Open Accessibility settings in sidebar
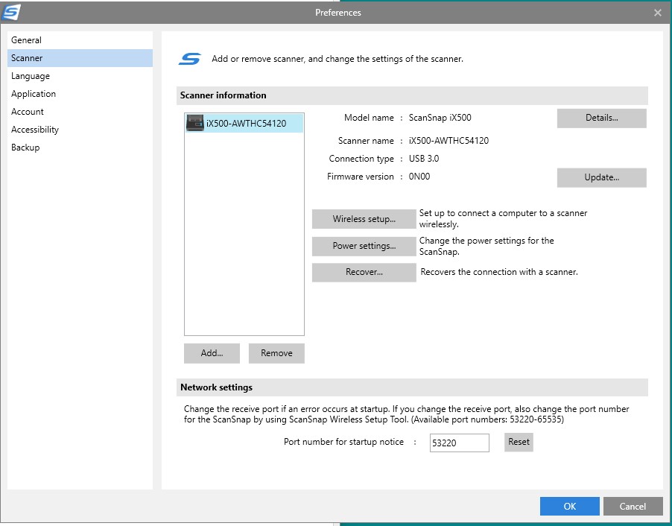672x526 pixels. [x=35, y=130]
